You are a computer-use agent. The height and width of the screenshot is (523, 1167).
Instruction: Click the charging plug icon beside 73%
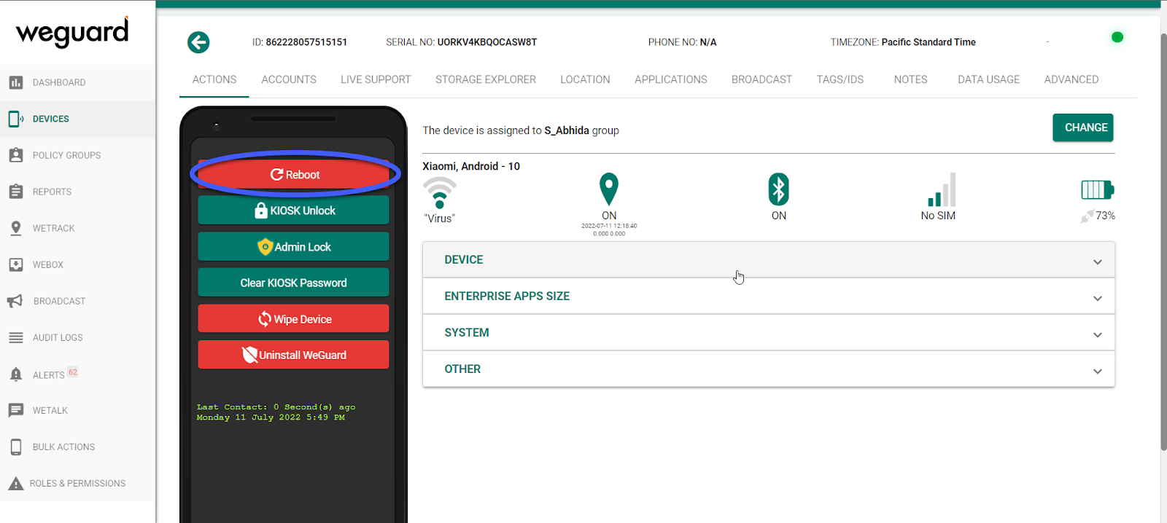(x=1087, y=216)
